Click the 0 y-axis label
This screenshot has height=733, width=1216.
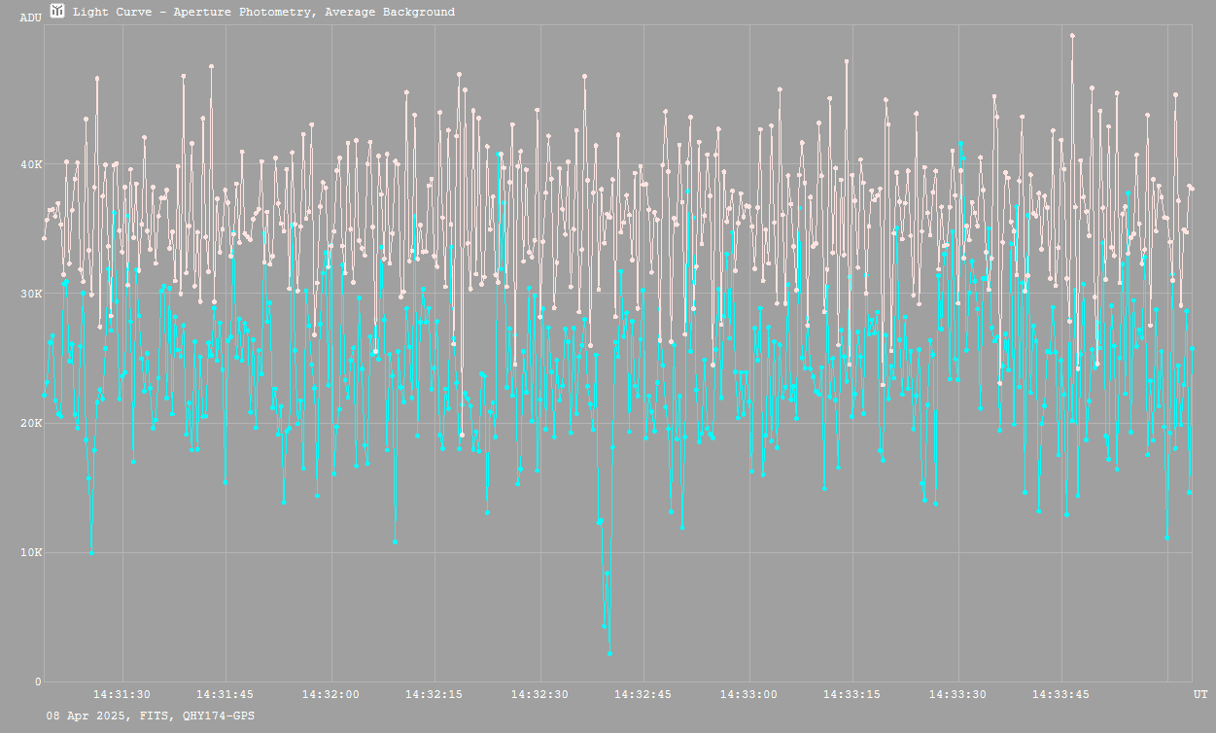pos(38,681)
